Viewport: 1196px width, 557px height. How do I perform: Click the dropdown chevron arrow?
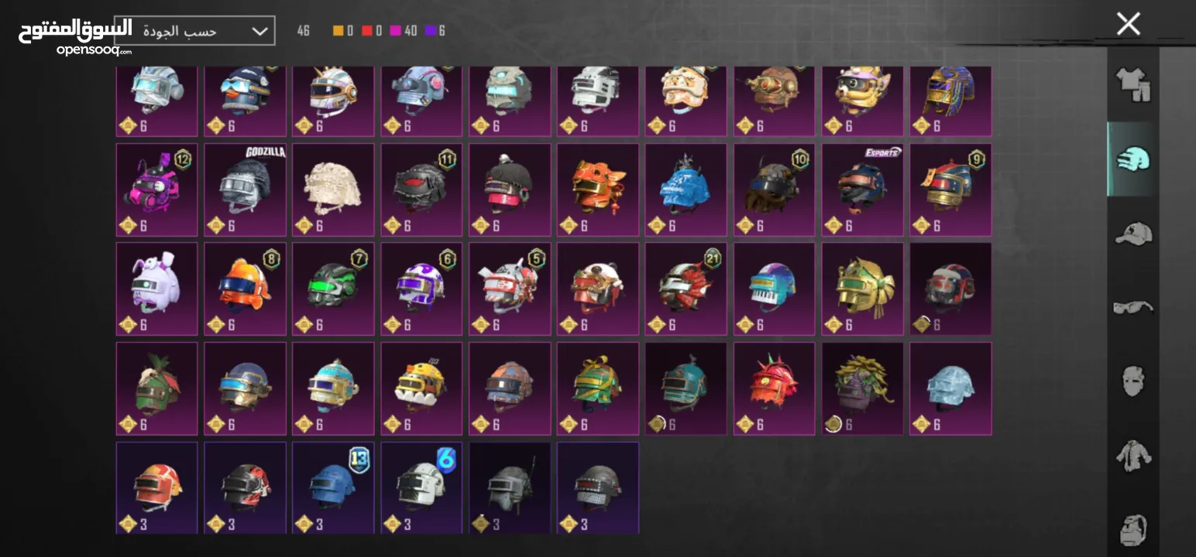(x=260, y=32)
